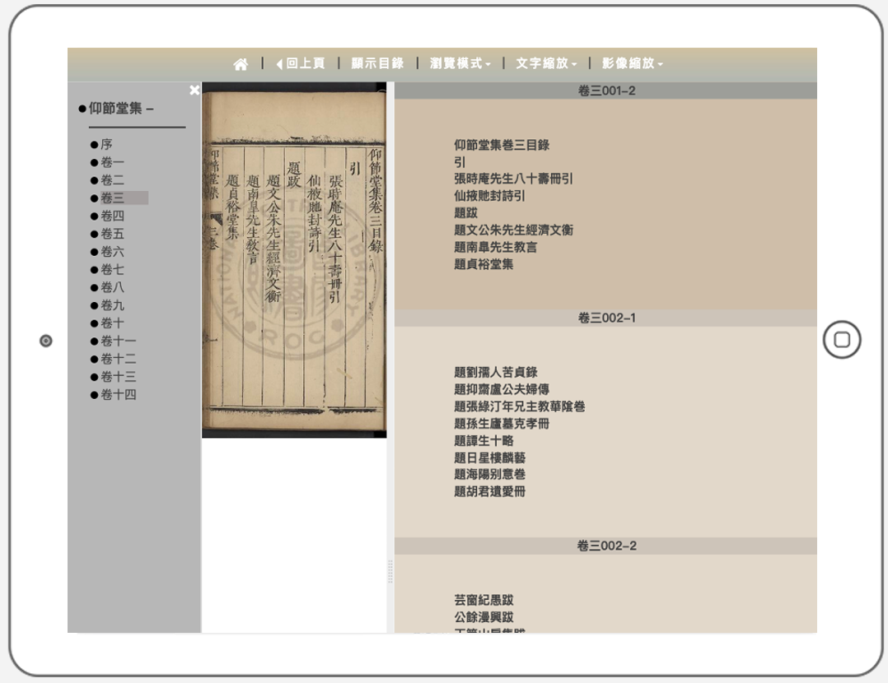The image size is (888, 683).
Task: Click text 題孫生廬墓克孝冊
Action: (x=502, y=423)
